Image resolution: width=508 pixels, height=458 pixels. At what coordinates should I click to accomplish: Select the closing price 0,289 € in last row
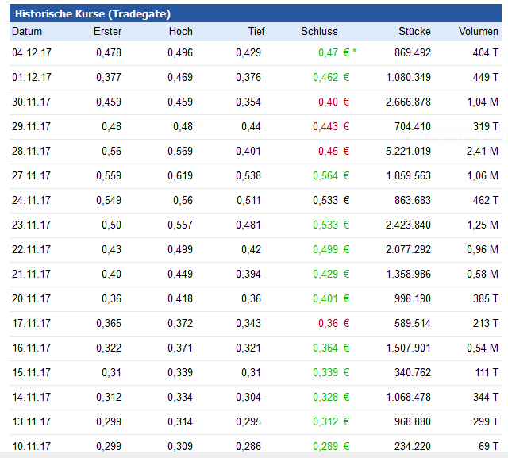click(x=332, y=446)
